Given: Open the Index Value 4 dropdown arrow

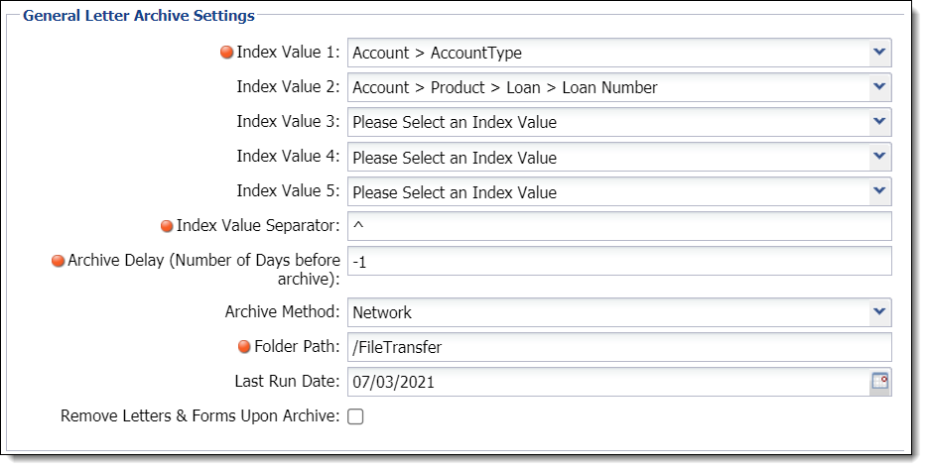Looking at the screenshot, I should 879,157.
